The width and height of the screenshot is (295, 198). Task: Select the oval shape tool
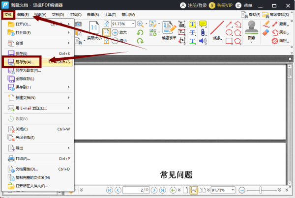point(229,32)
